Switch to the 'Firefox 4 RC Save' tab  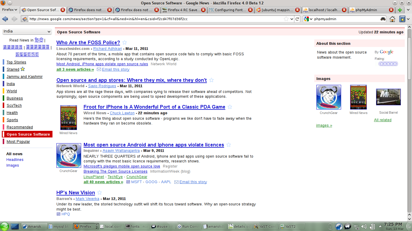[184, 10]
